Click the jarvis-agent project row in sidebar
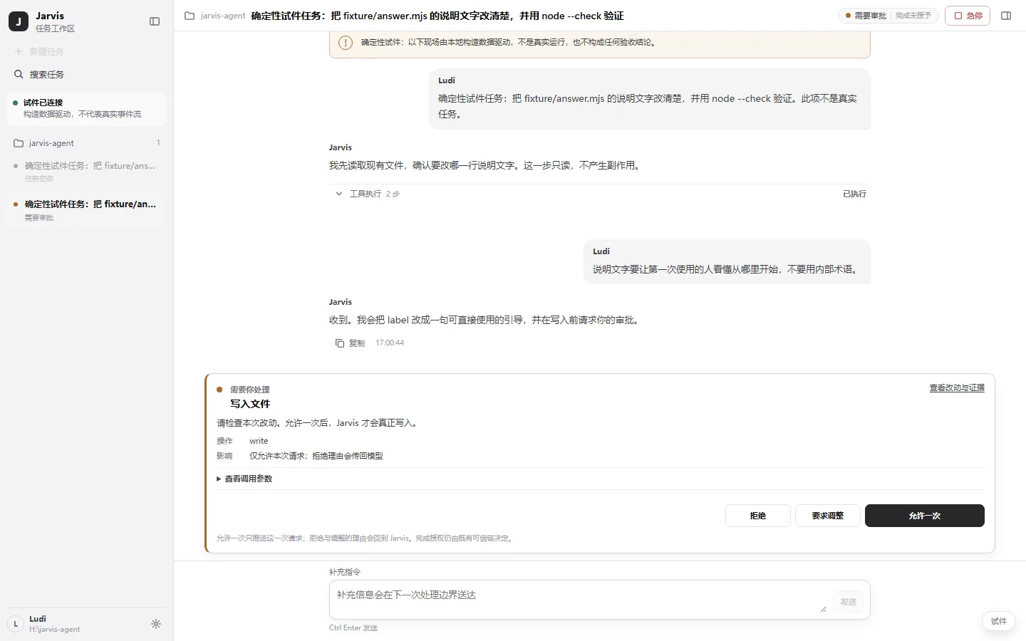Image resolution: width=1026 pixels, height=641 pixels. pyautogui.click(x=86, y=143)
